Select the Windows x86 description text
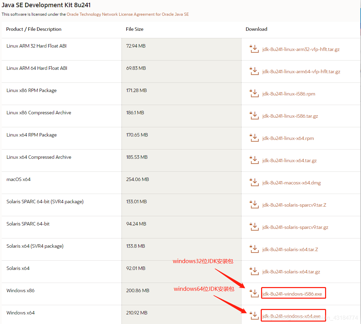The width and height of the screenshot is (361, 324). 21,290
